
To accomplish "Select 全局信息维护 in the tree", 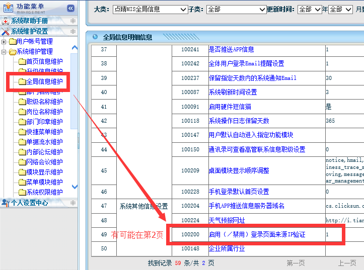I will point(44,81).
